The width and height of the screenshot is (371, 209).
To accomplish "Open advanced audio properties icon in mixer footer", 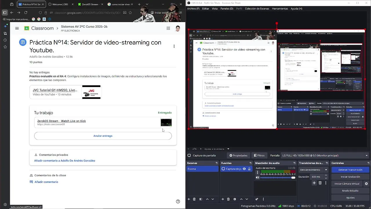I will tap(257, 199).
